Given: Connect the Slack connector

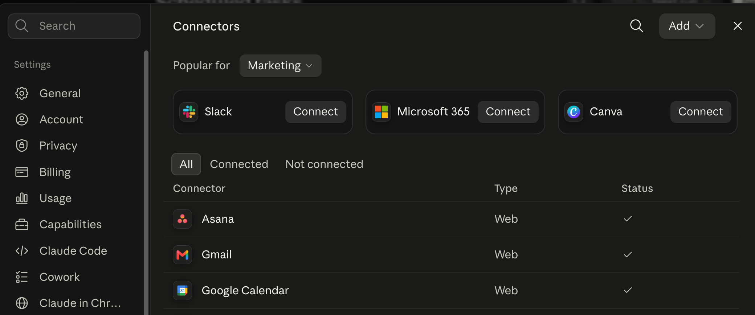Looking at the screenshot, I should pyautogui.click(x=315, y=112).
